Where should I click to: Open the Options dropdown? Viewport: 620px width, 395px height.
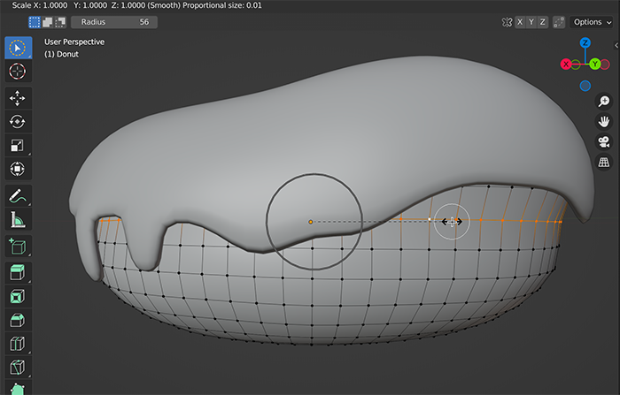click(x=592, y=22)
